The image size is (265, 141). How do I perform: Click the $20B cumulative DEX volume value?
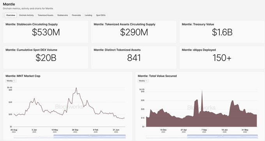coord(46,58)
